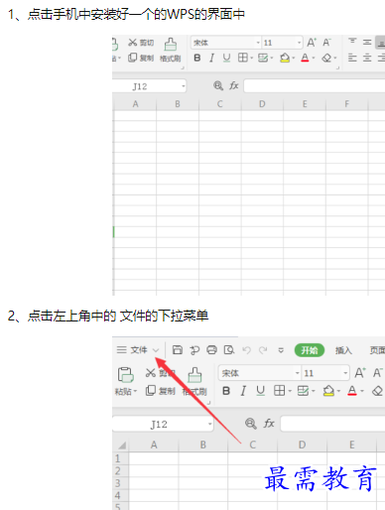Viewport: 385px width, 510px height.
Task: Select the Center align icon in step 1 ribbon
Action: point(367,58)
